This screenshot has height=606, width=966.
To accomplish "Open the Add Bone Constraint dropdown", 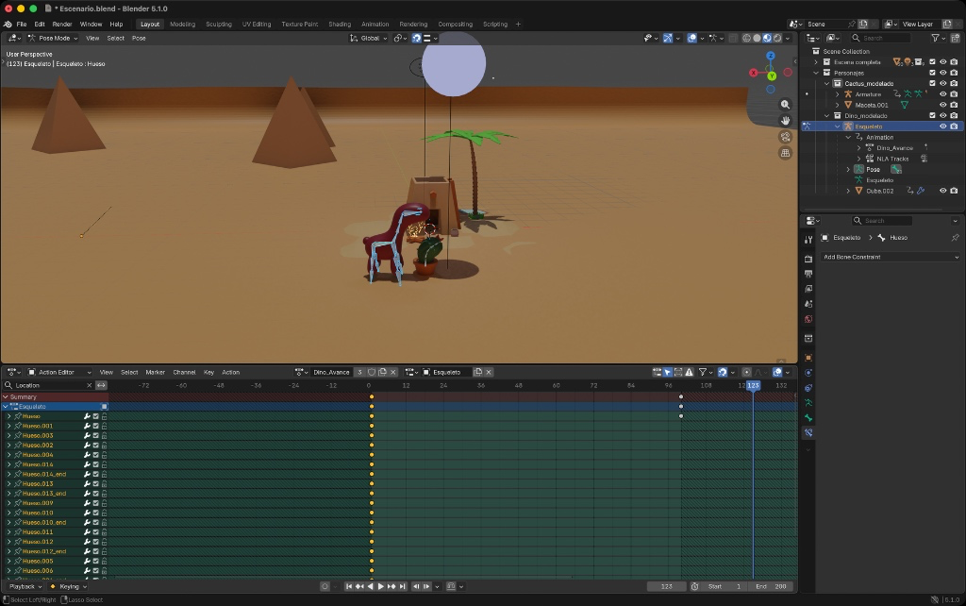I will 890,257.
